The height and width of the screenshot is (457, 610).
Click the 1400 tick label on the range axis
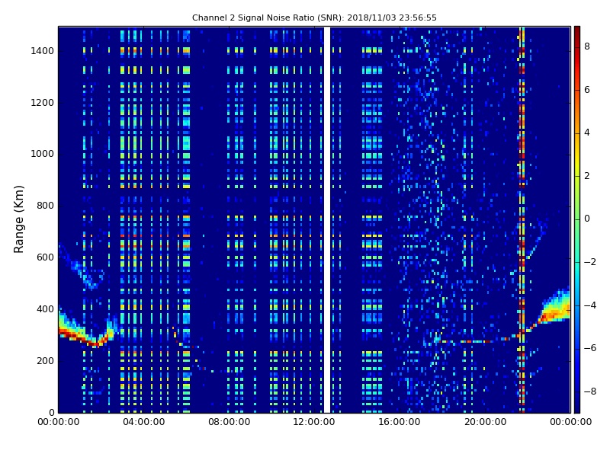42,51
